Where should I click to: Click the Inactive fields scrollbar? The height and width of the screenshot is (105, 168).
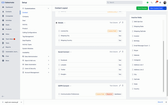click(x=164, y=66)
